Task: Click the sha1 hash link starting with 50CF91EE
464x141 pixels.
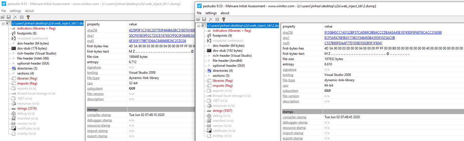Action: (x=162, y=35)
